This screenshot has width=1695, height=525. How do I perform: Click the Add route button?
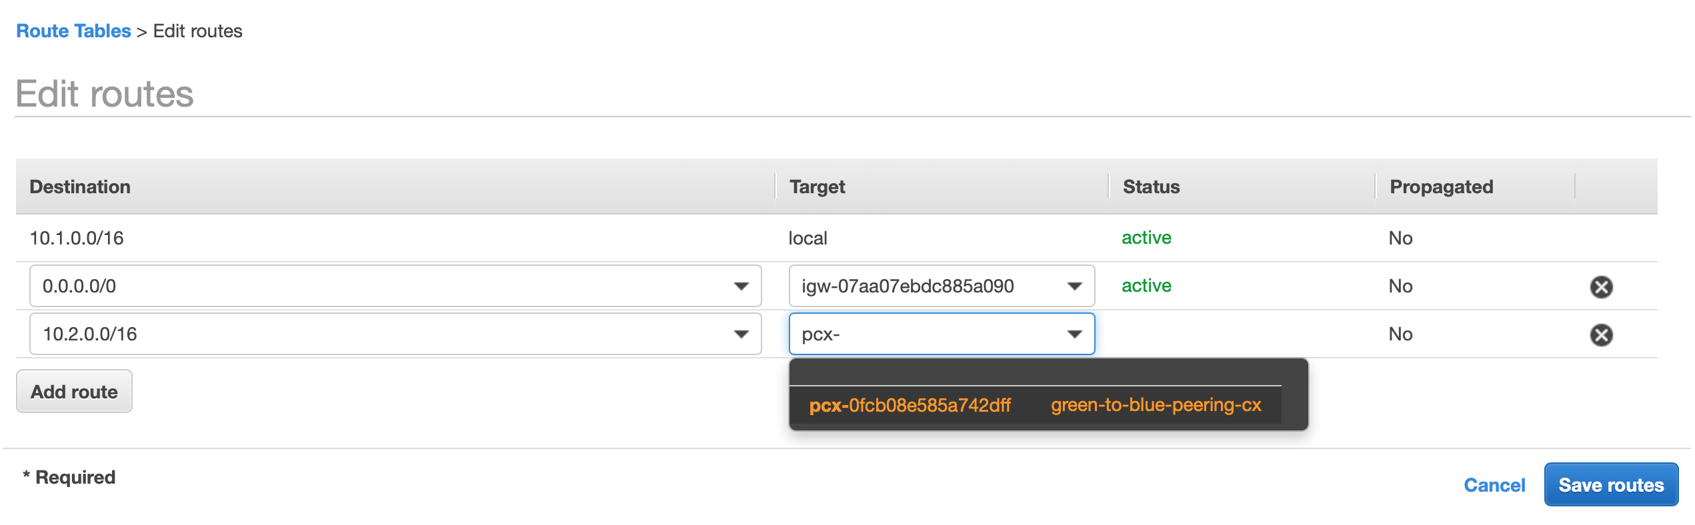click(74, 392)
